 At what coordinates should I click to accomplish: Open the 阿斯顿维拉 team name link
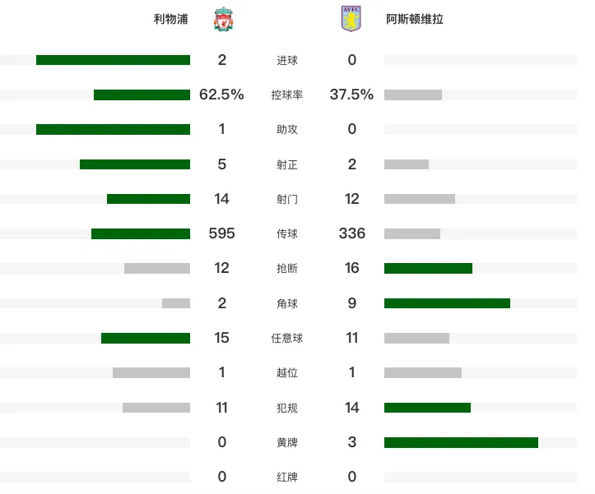[415, 19]
